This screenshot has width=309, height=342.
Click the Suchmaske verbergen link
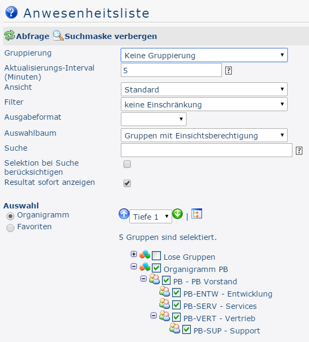111,36
